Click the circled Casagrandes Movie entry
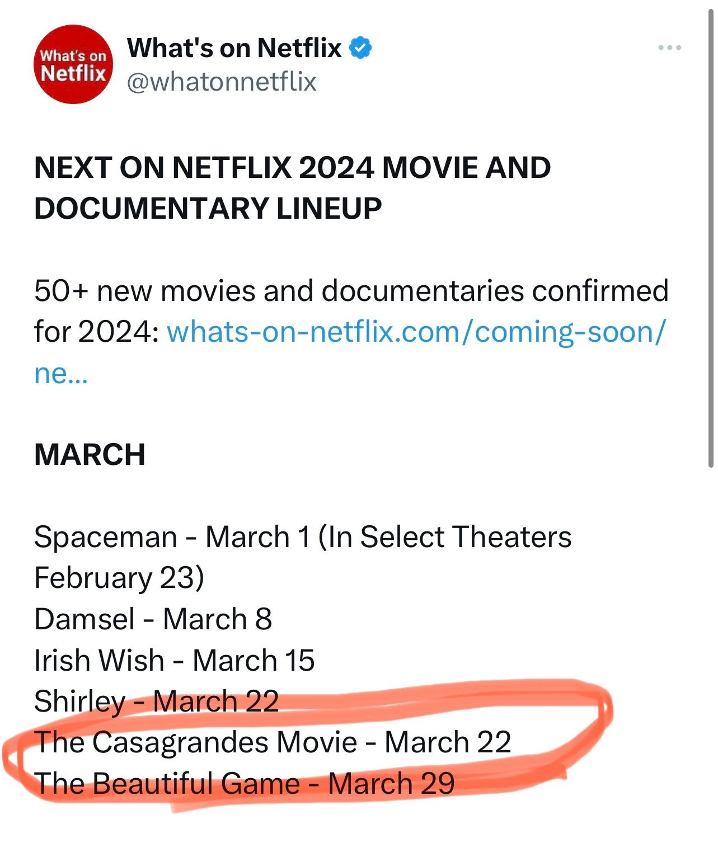Image resolution: width=718 pixels, height=843 pixels. tap(274, 742)
